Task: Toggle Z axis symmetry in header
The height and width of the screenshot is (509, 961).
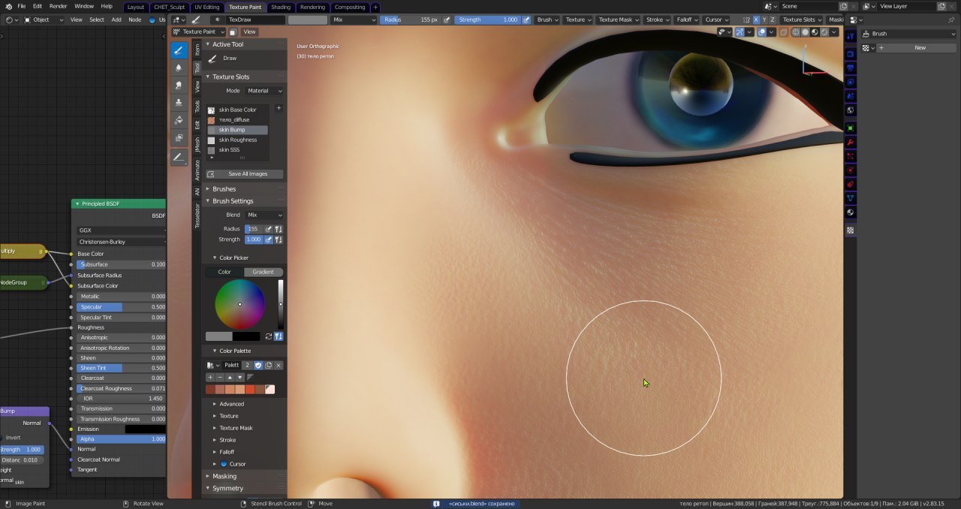Action: click(x=773, y=20)
